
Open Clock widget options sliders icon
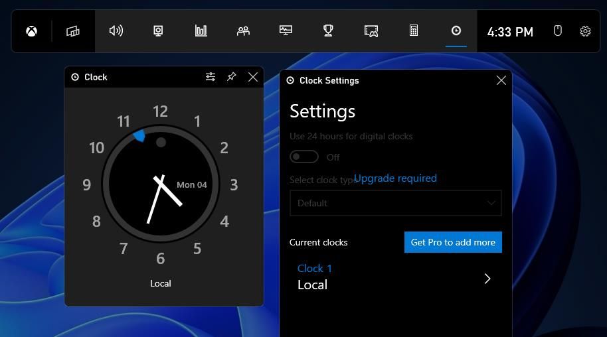pos(211,76)
